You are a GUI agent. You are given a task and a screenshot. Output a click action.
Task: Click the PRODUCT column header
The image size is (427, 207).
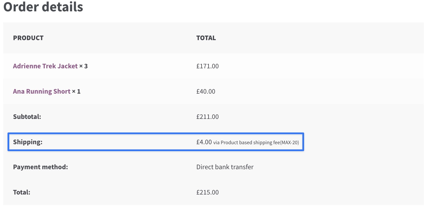tap(28, 38)
